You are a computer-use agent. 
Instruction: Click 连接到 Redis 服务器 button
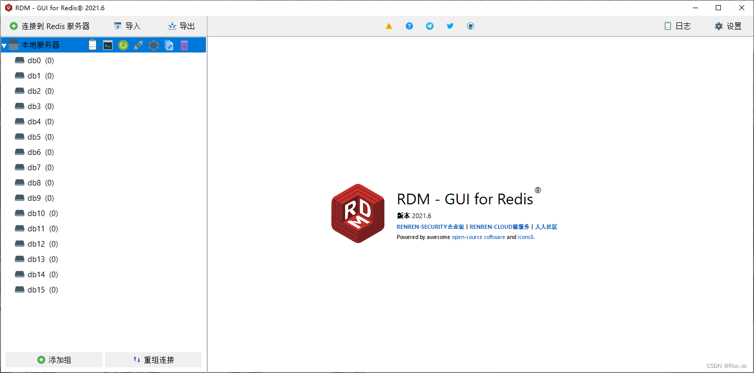pyautogui.click(x=49, y=26)
